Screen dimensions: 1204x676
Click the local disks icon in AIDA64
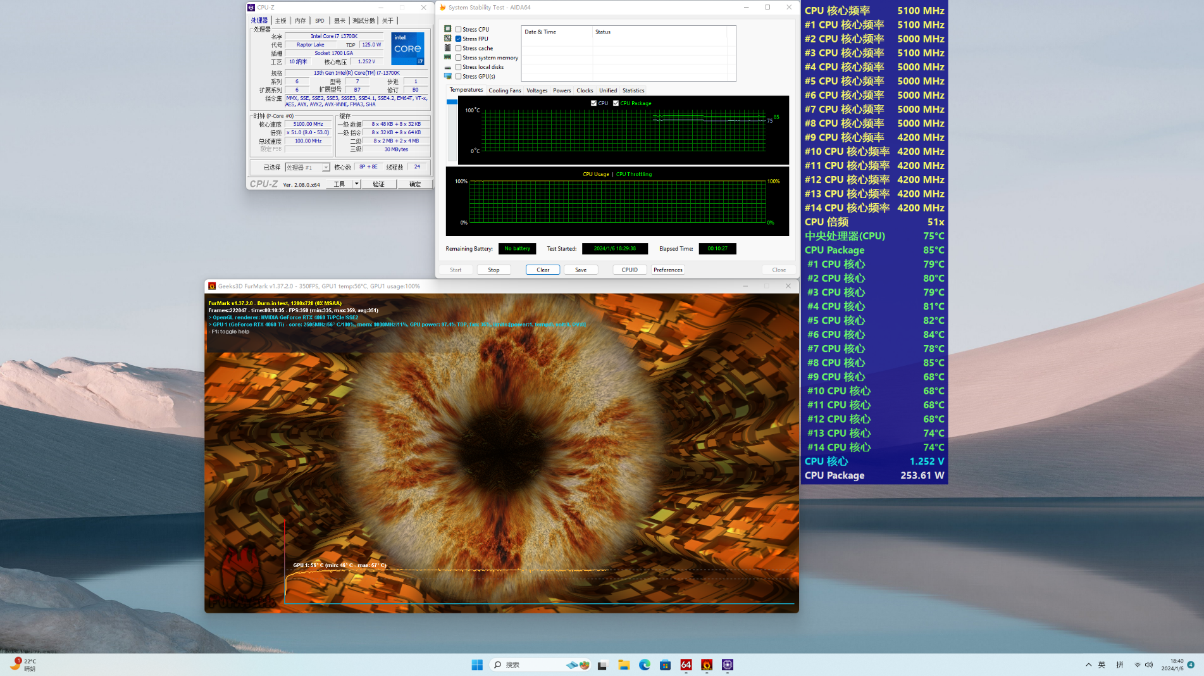pyautogui.click(x=448, y=67)
